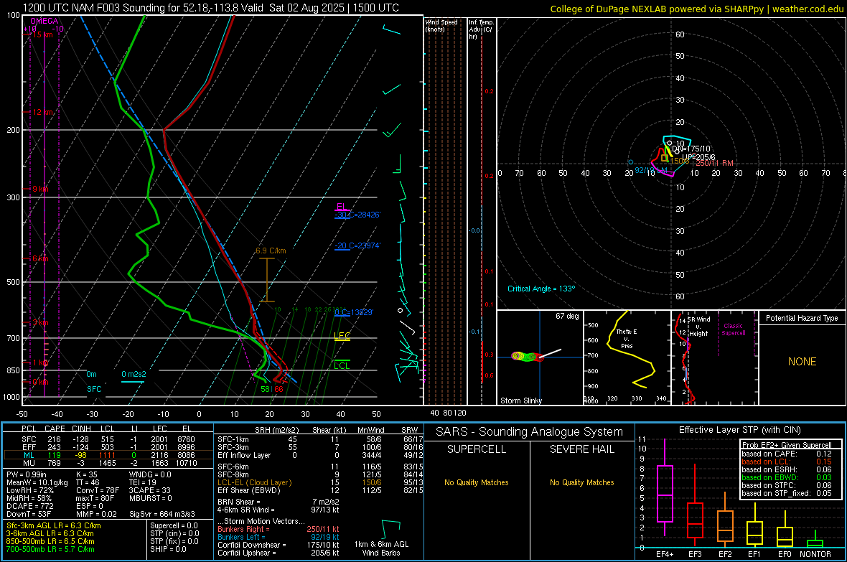This screenshot has width=847, height=562.
Task: Click the red based on LCL probability row
Action: [x=787, y=462]
